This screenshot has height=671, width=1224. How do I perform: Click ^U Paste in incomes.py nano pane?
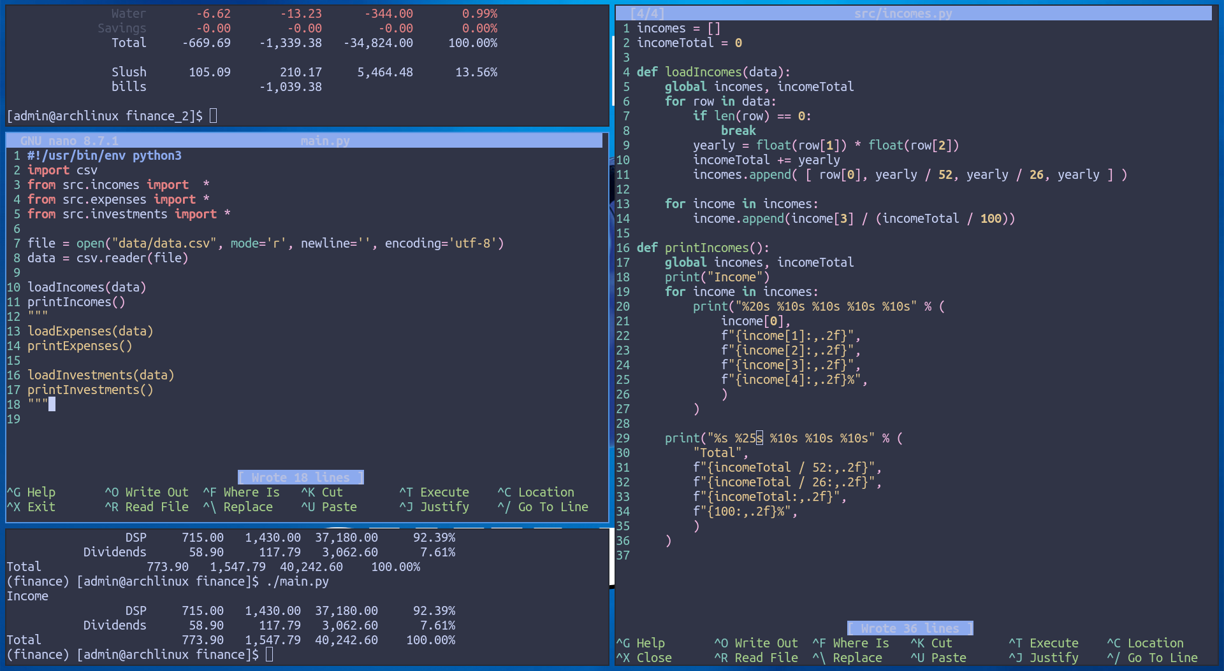tap(938, 658)
